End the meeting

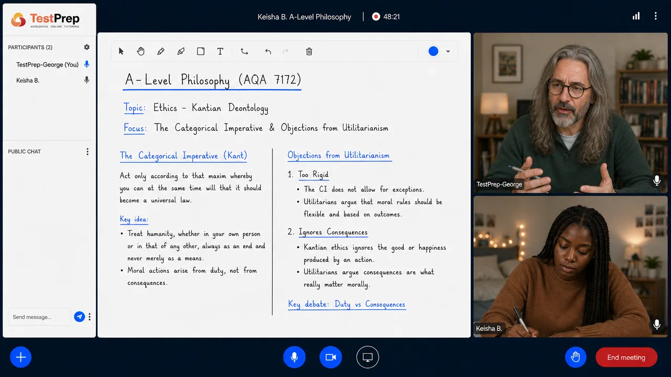pyautogui.click(x=626, y=357)
